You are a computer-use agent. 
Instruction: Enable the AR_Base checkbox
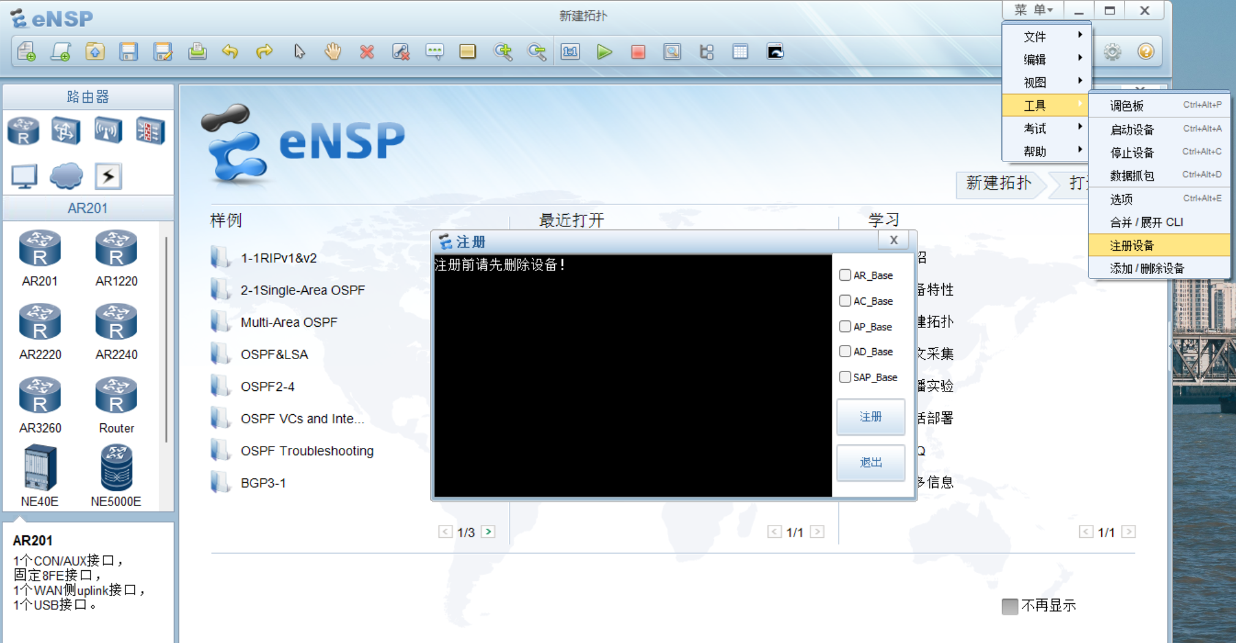pos(845,275)
